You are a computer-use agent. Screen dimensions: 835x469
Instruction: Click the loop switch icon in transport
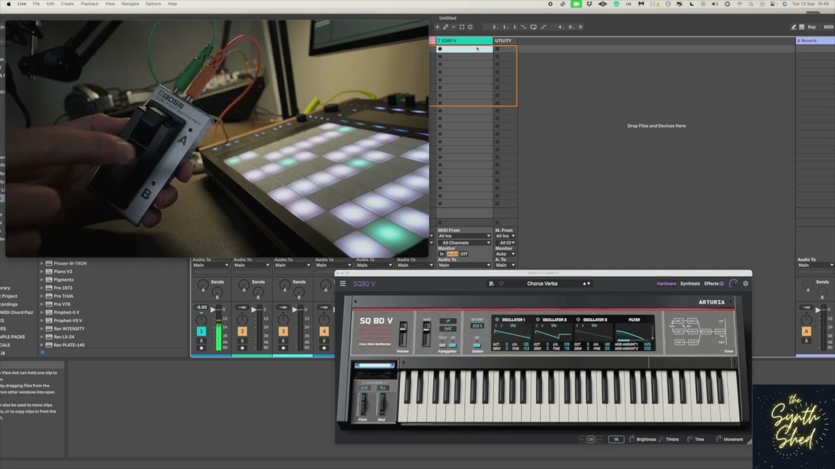coord(533,27)
